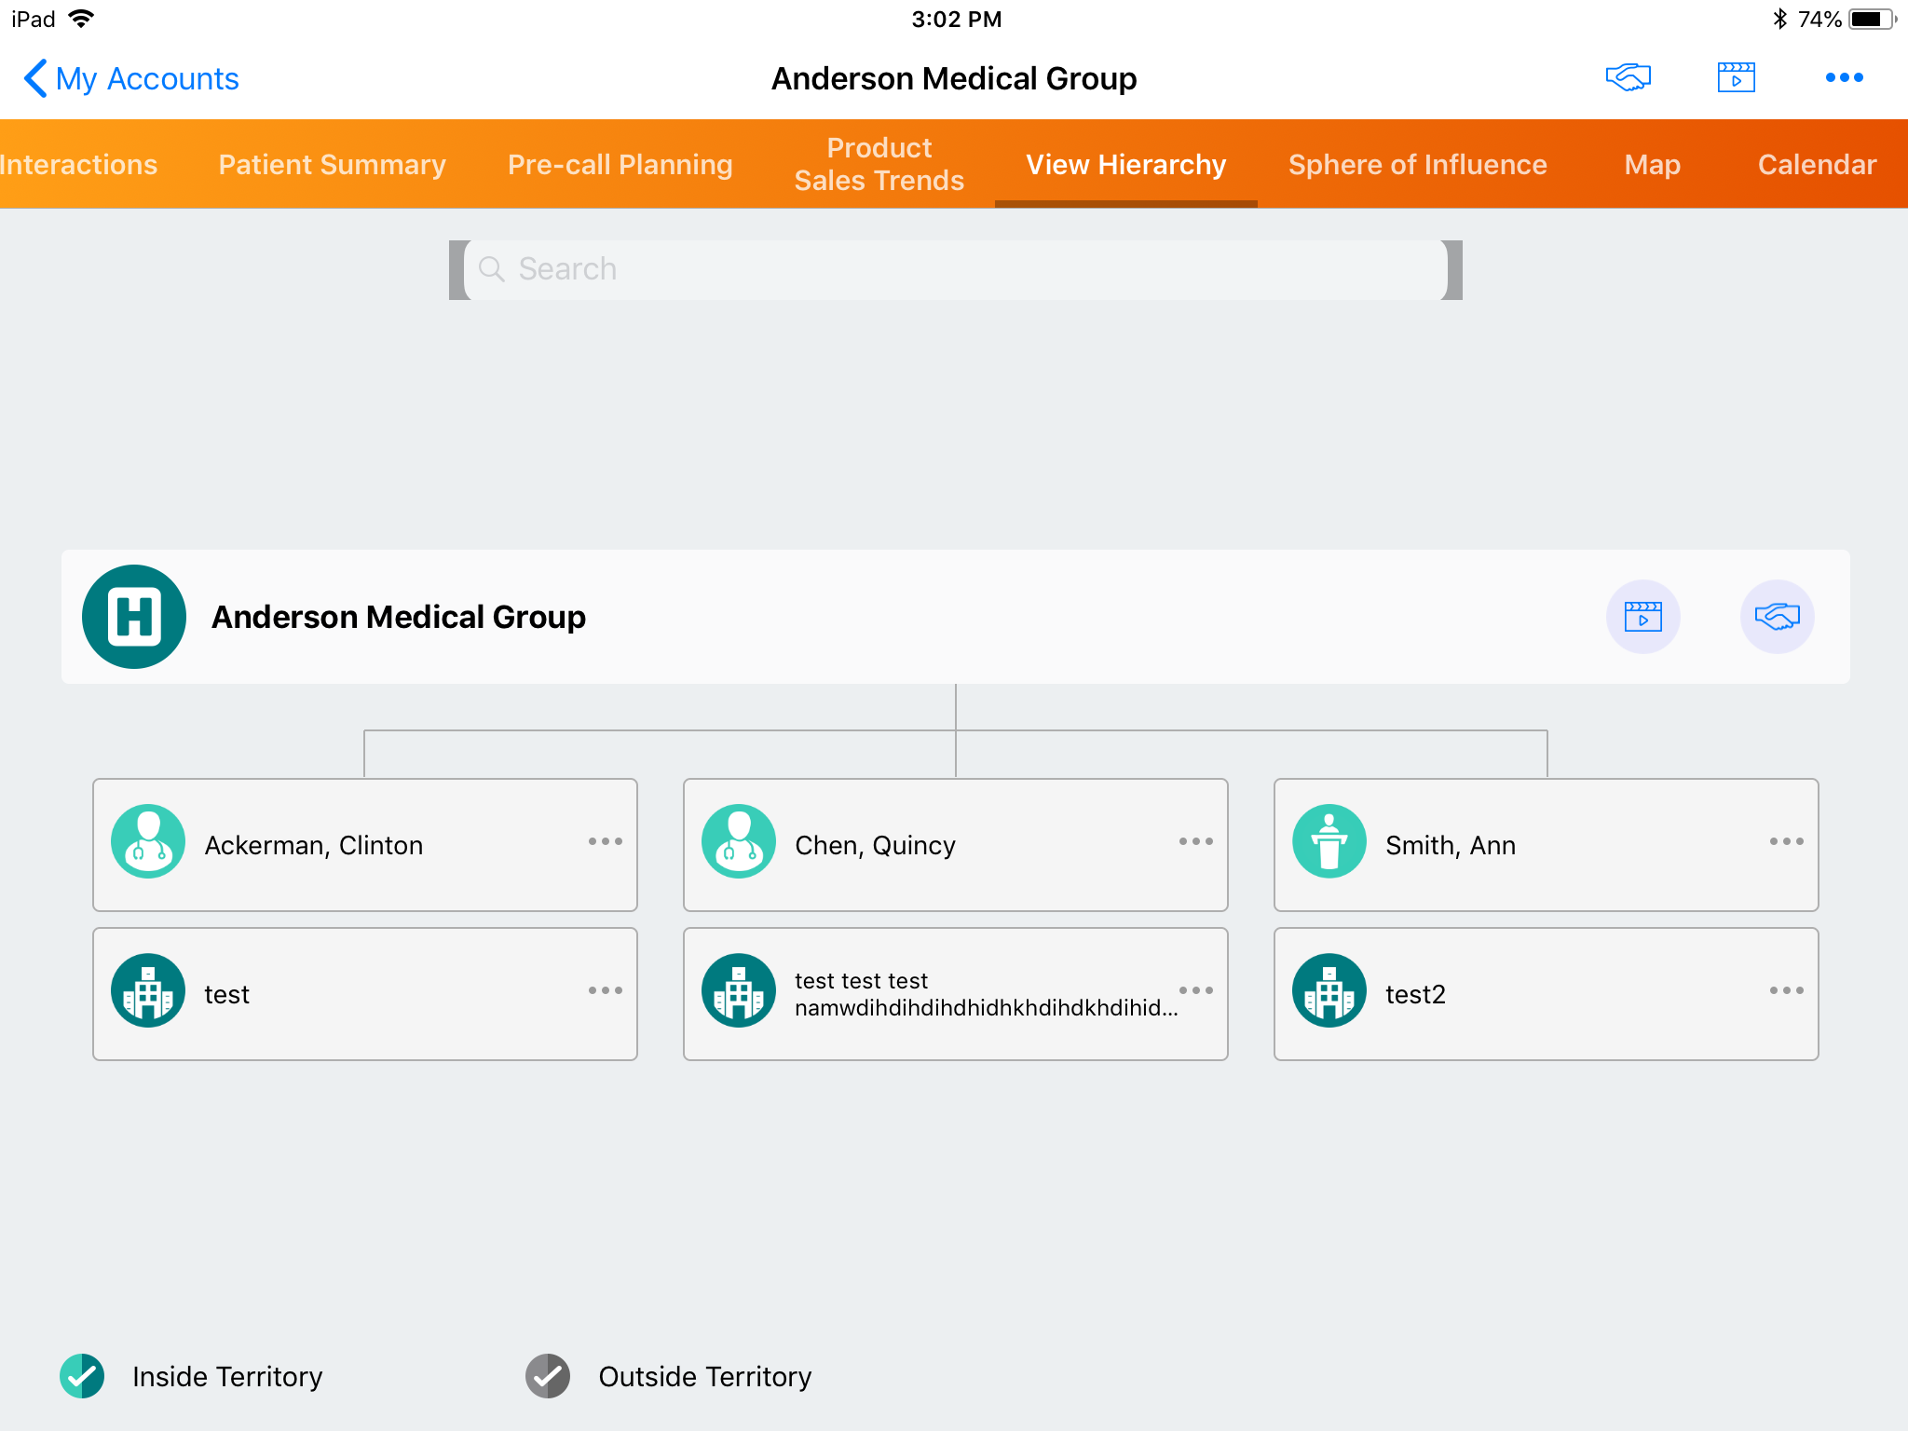The image size is (1908, 1431).
Task: Tap the handshake icon in the top bar
Action: click(1628, 77)
